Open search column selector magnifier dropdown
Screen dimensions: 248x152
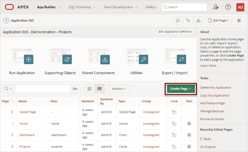click(x=8, y=89)
